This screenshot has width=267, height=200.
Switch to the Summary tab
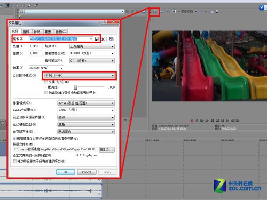point(48,31)
